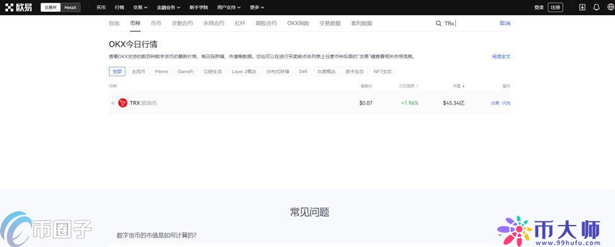
Task: Open 行情 in the top menu
Action: point(120,8)
